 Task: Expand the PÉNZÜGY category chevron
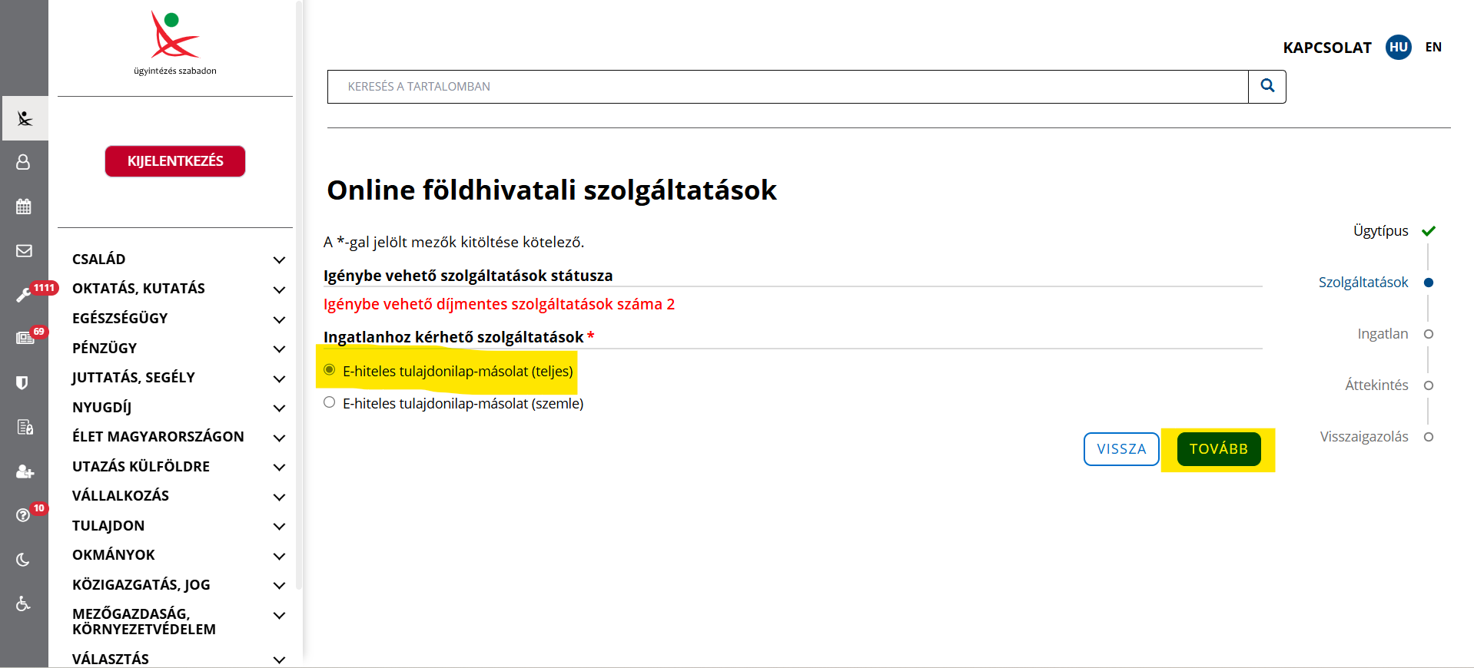pos(279,349)
